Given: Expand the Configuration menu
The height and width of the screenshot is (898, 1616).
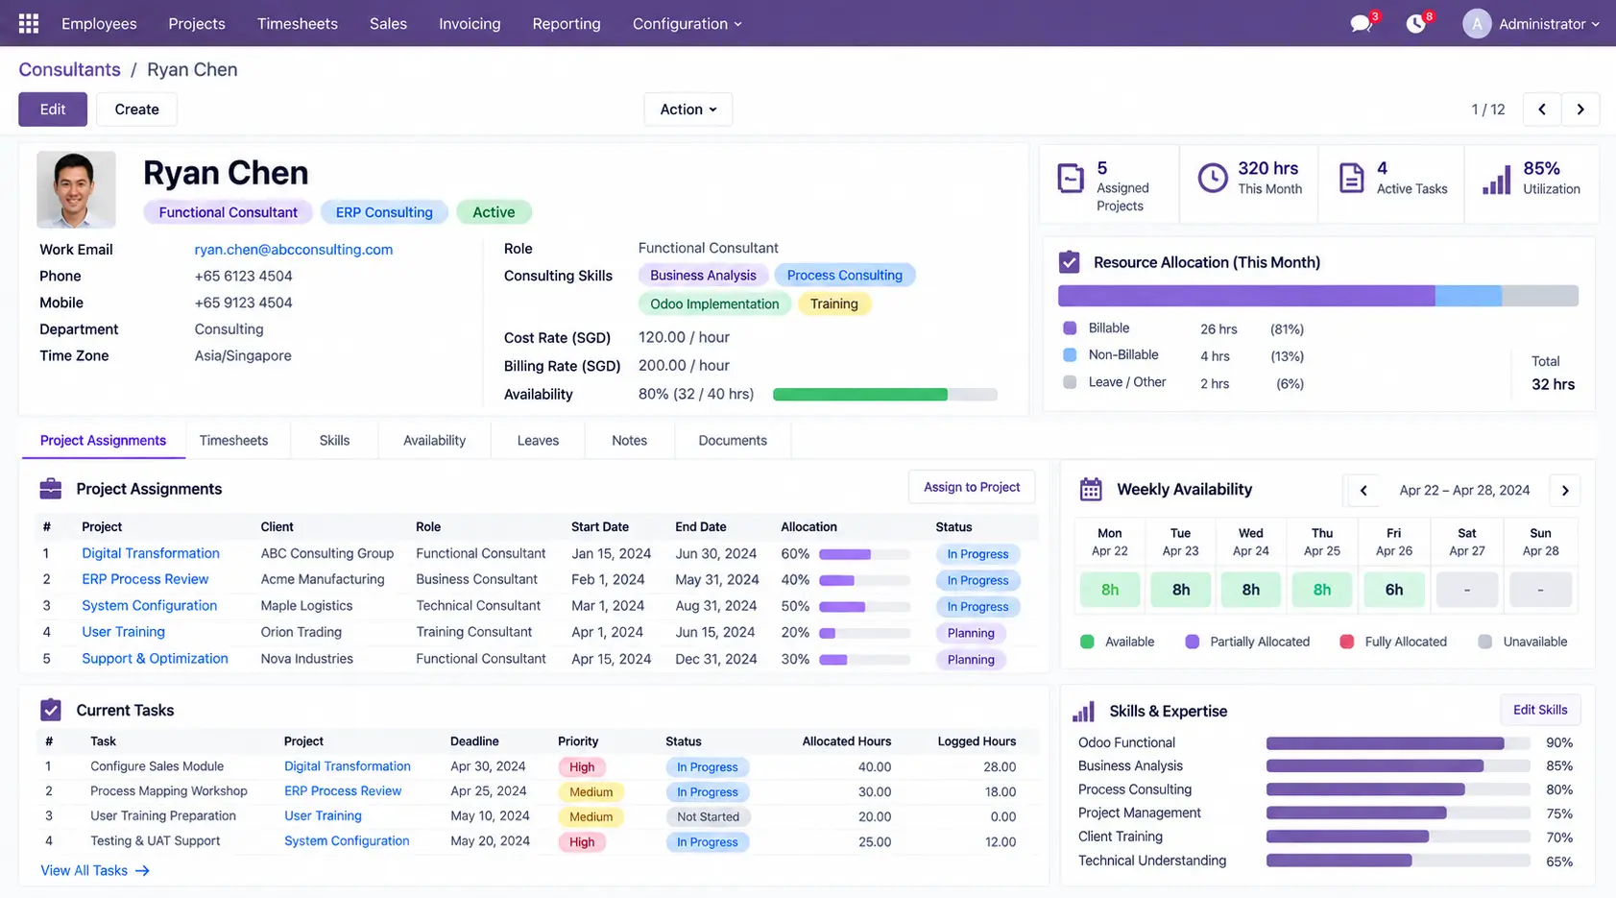Looking at the screenshot, I should 687,23.
